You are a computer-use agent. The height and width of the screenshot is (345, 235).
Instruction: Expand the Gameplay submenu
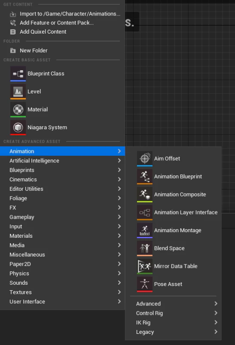(63, 217)
